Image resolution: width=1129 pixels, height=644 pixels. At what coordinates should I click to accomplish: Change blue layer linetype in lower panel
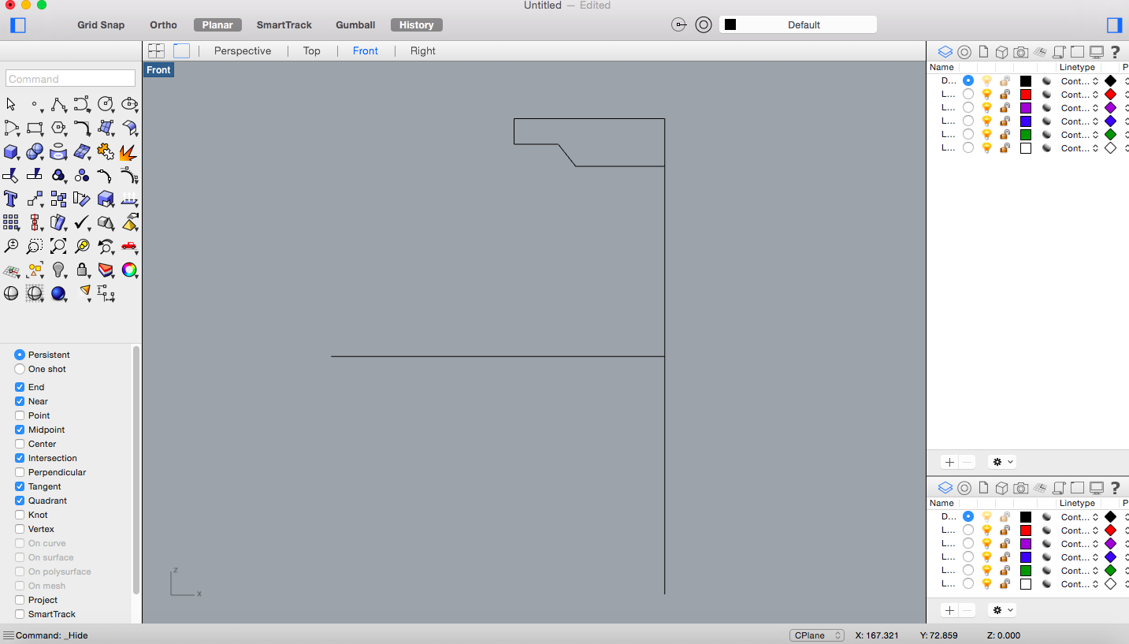1079,557
